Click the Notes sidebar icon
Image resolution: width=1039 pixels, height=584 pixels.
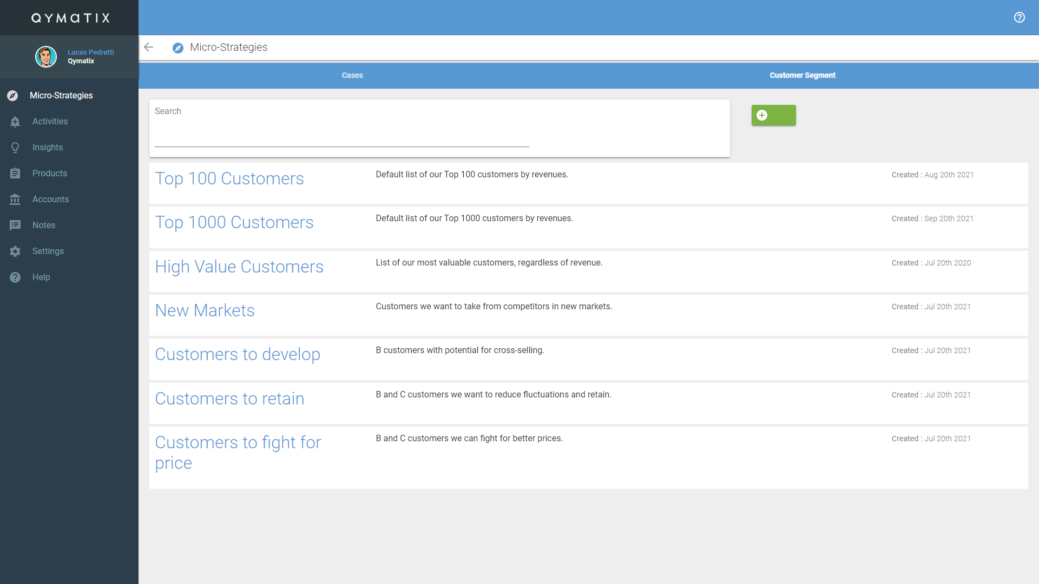14,224
